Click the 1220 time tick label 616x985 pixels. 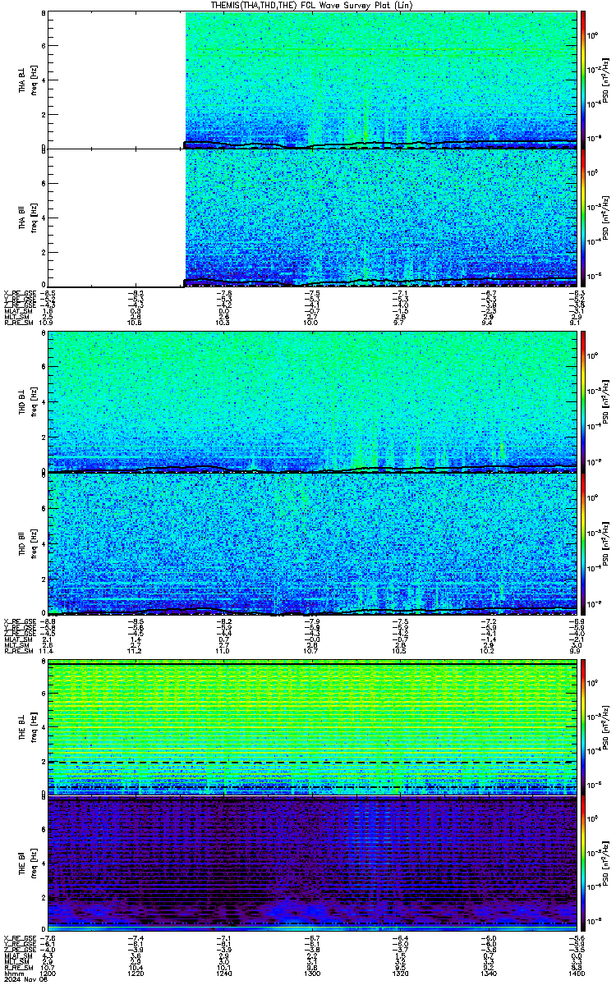[x=136, y=973]
